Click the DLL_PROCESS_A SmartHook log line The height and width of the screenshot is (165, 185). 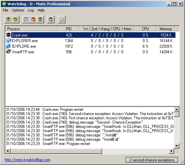90,131
